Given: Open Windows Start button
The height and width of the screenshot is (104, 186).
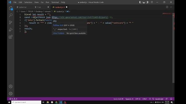Looking at the screenshot, I should coord(9,102).
